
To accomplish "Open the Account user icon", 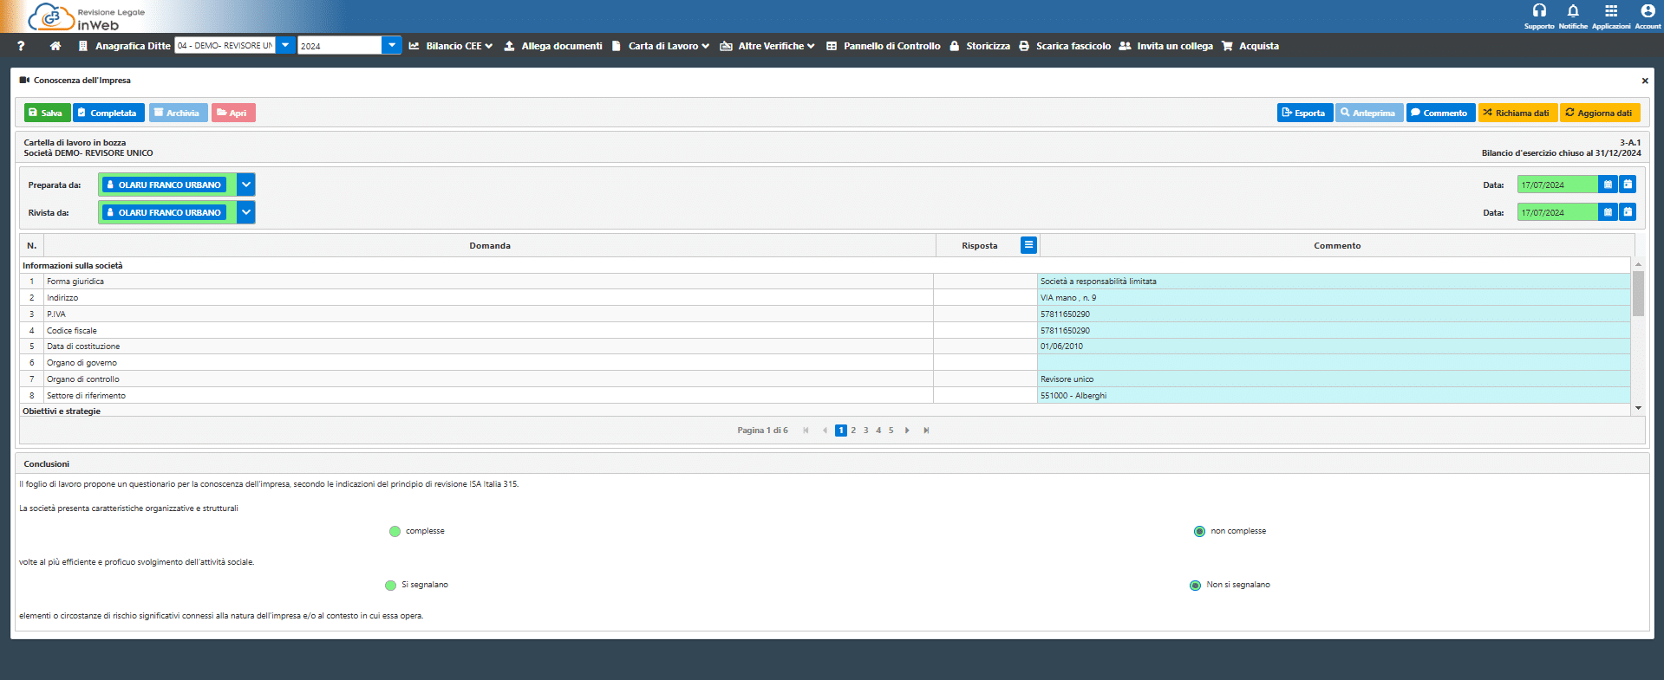I will [1648, 11].
